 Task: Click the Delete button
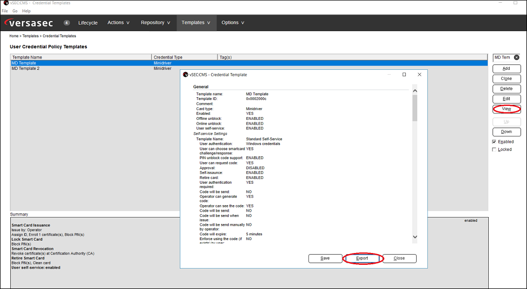pos(507,89)
